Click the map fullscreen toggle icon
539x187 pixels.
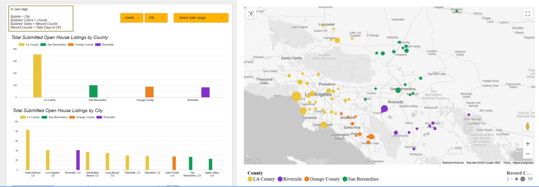click(x=527, y=13)
